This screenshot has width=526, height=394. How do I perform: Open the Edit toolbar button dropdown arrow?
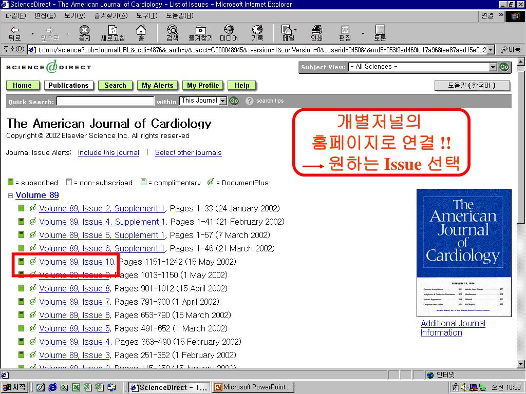coord(363,33)
